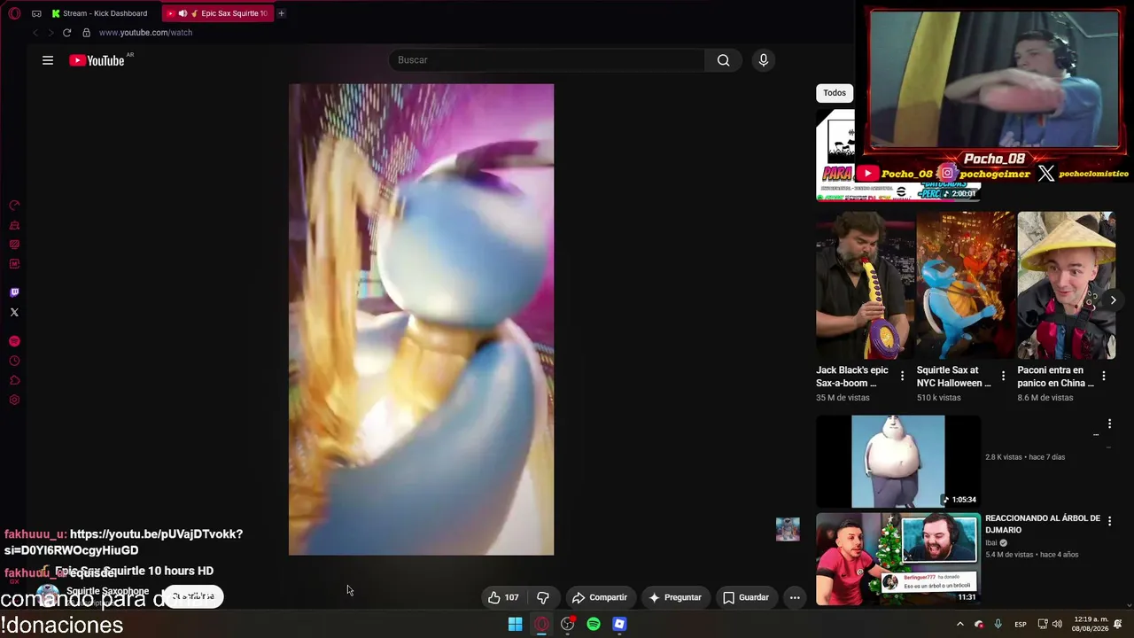Open options for Jack Black's sax-a-boom video
This screenshot has width=1134, height=638.
click(902, 377)
